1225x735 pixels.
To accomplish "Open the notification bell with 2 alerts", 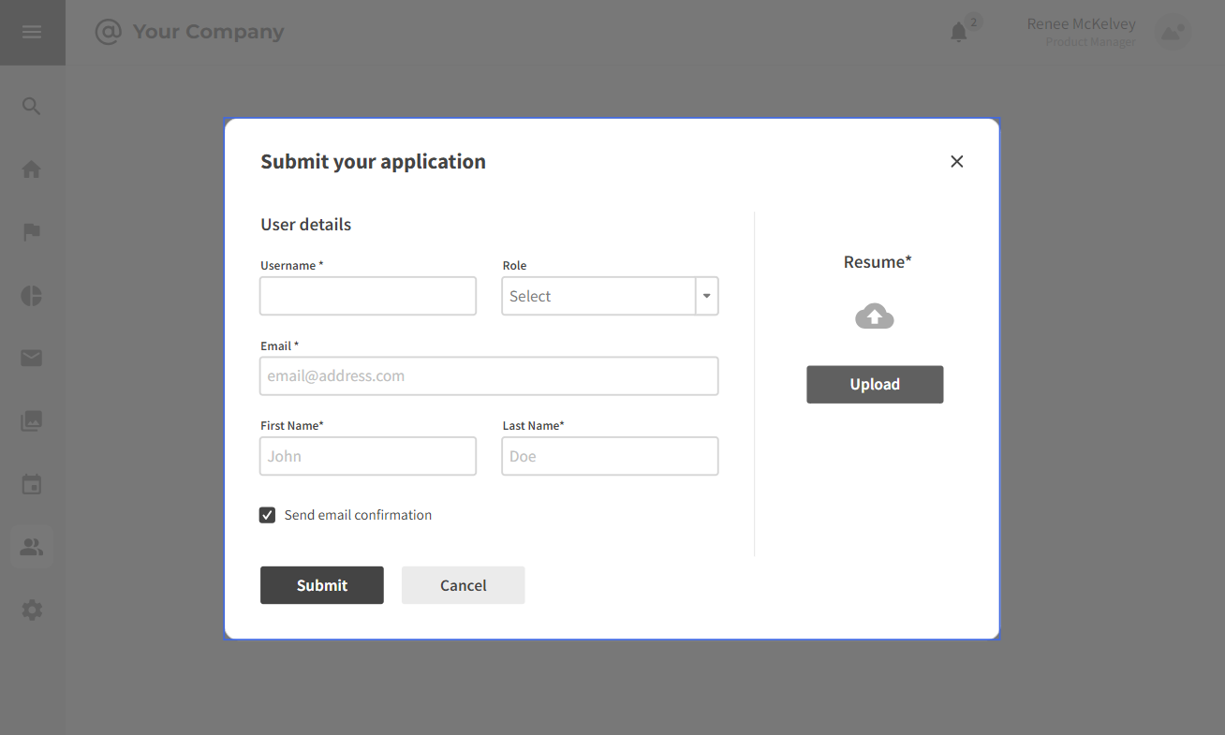I will click(958, 31).
